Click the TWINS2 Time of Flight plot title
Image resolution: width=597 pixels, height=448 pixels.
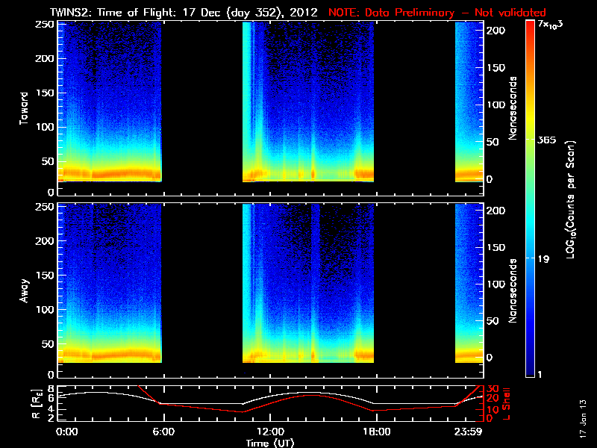coord(184,13)
